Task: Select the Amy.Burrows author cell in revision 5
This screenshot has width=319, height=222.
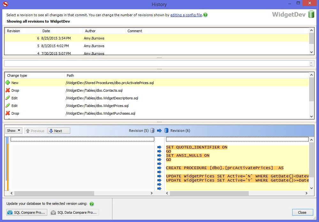Action: click(94, 46)
